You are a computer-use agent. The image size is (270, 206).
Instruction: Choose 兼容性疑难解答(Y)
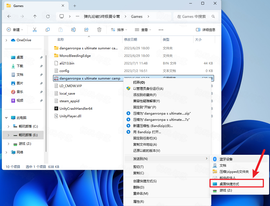click(167, 101)
